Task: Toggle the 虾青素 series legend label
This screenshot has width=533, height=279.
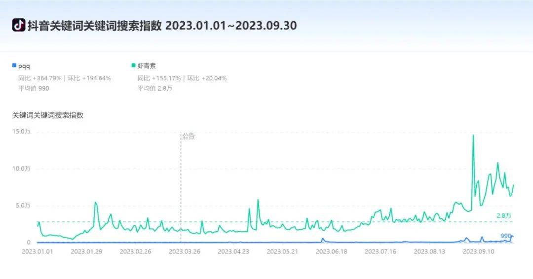Action: [x=147, y=66]
